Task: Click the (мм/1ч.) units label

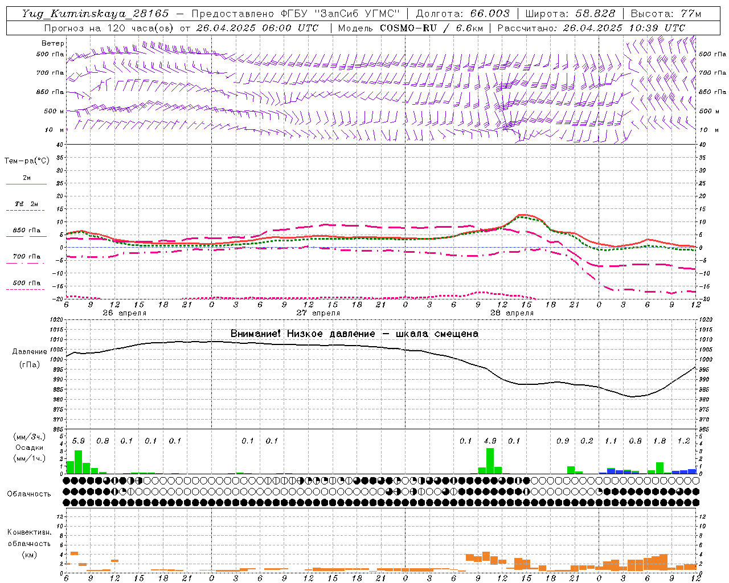Action: 30,458
